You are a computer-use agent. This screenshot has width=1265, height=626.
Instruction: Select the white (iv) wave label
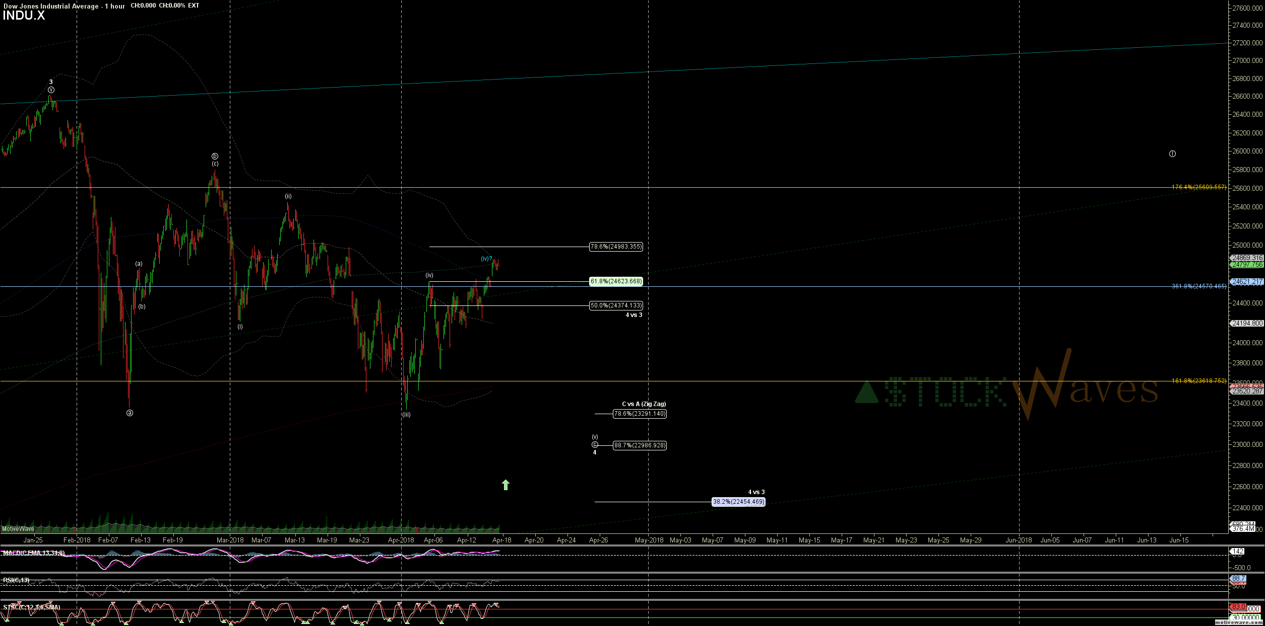click(429, 275)
